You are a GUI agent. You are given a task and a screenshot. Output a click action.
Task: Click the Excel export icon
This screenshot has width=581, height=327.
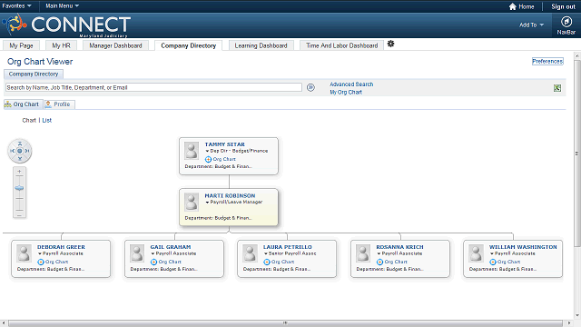click(557, 88)
